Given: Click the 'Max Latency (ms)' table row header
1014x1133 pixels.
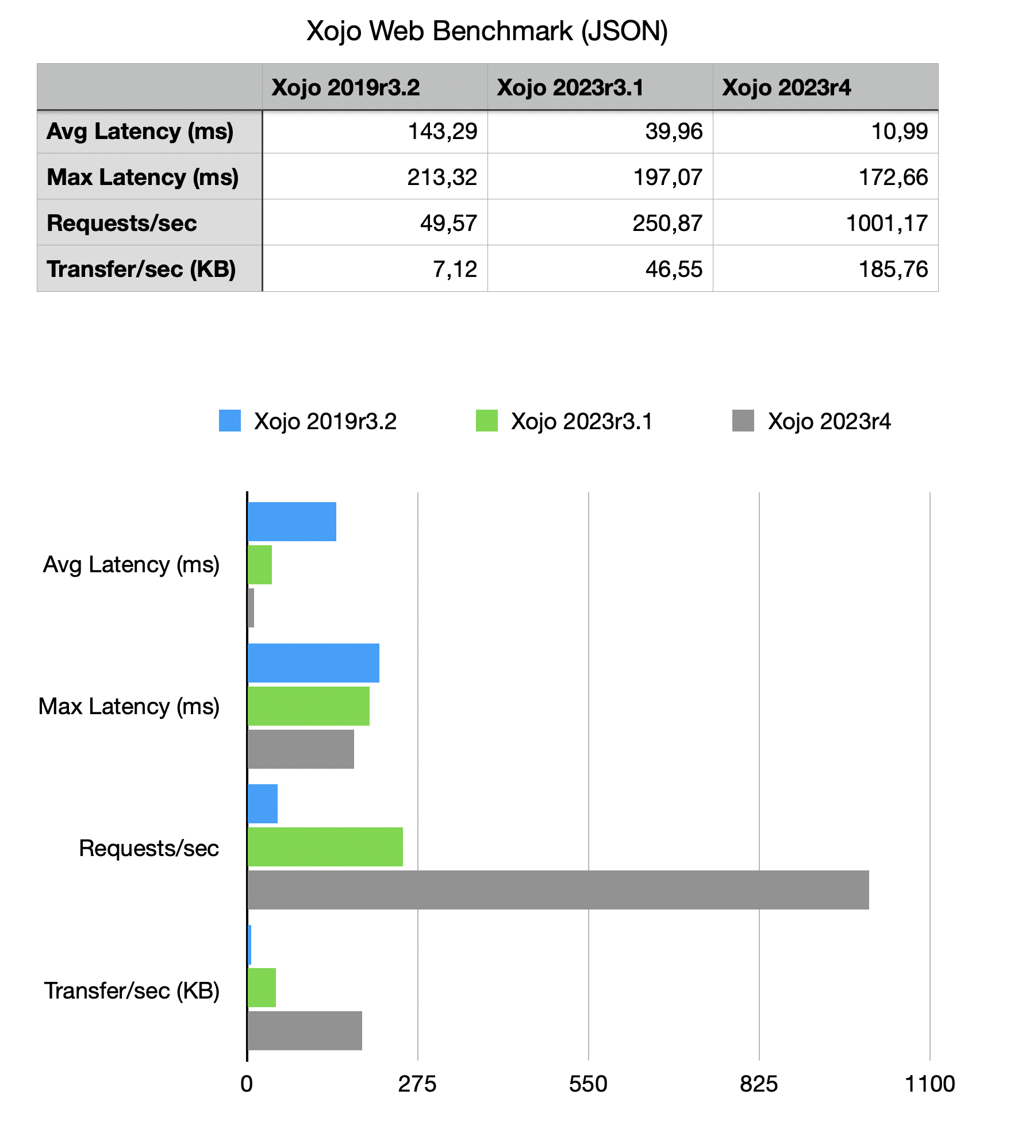Looking at the screenshot, I should point(149,176).
